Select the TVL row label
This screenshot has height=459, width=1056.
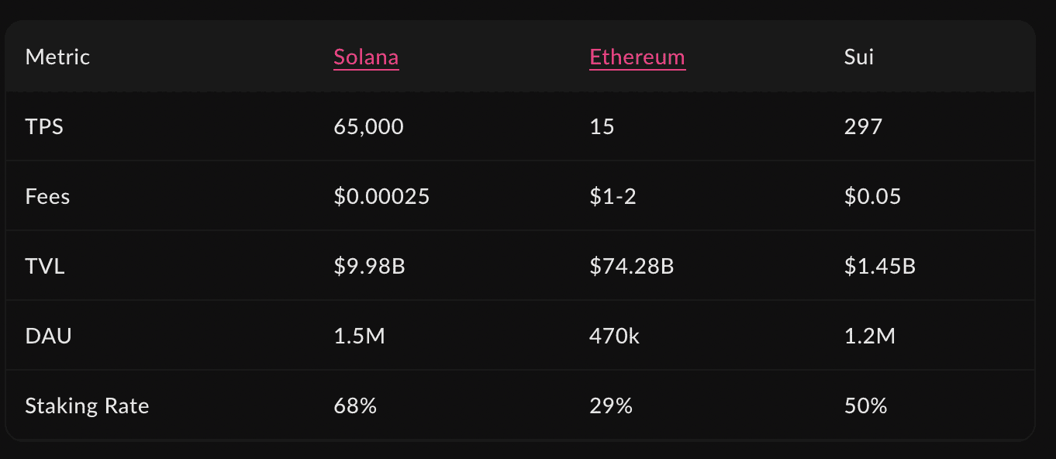45,266
